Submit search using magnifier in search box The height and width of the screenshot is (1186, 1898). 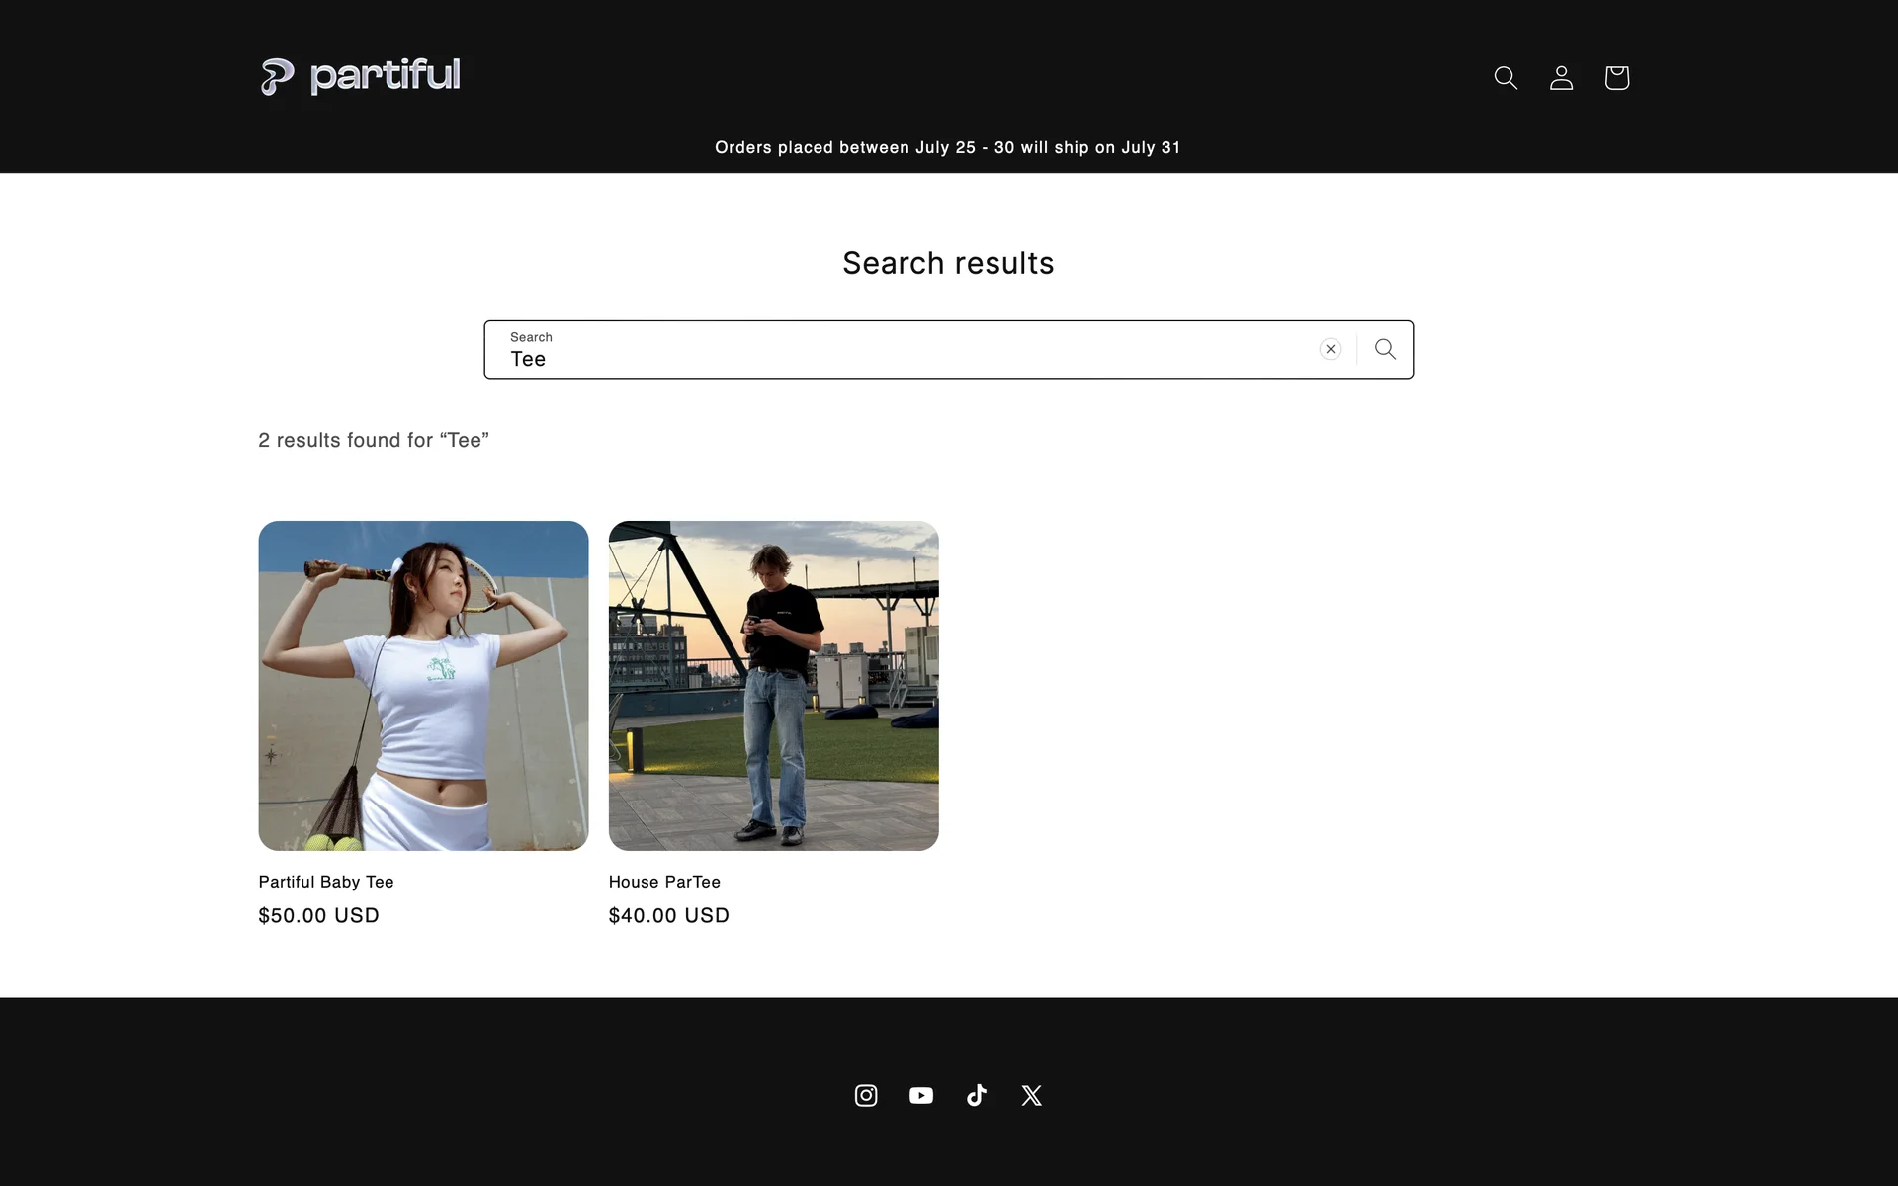pyautogui.click(x=1385, y=349)
